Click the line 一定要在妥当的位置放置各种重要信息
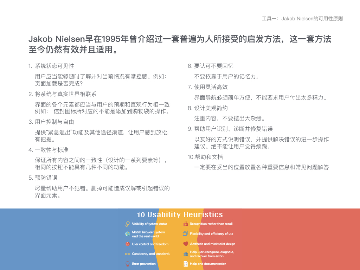 tap(262, 167)
